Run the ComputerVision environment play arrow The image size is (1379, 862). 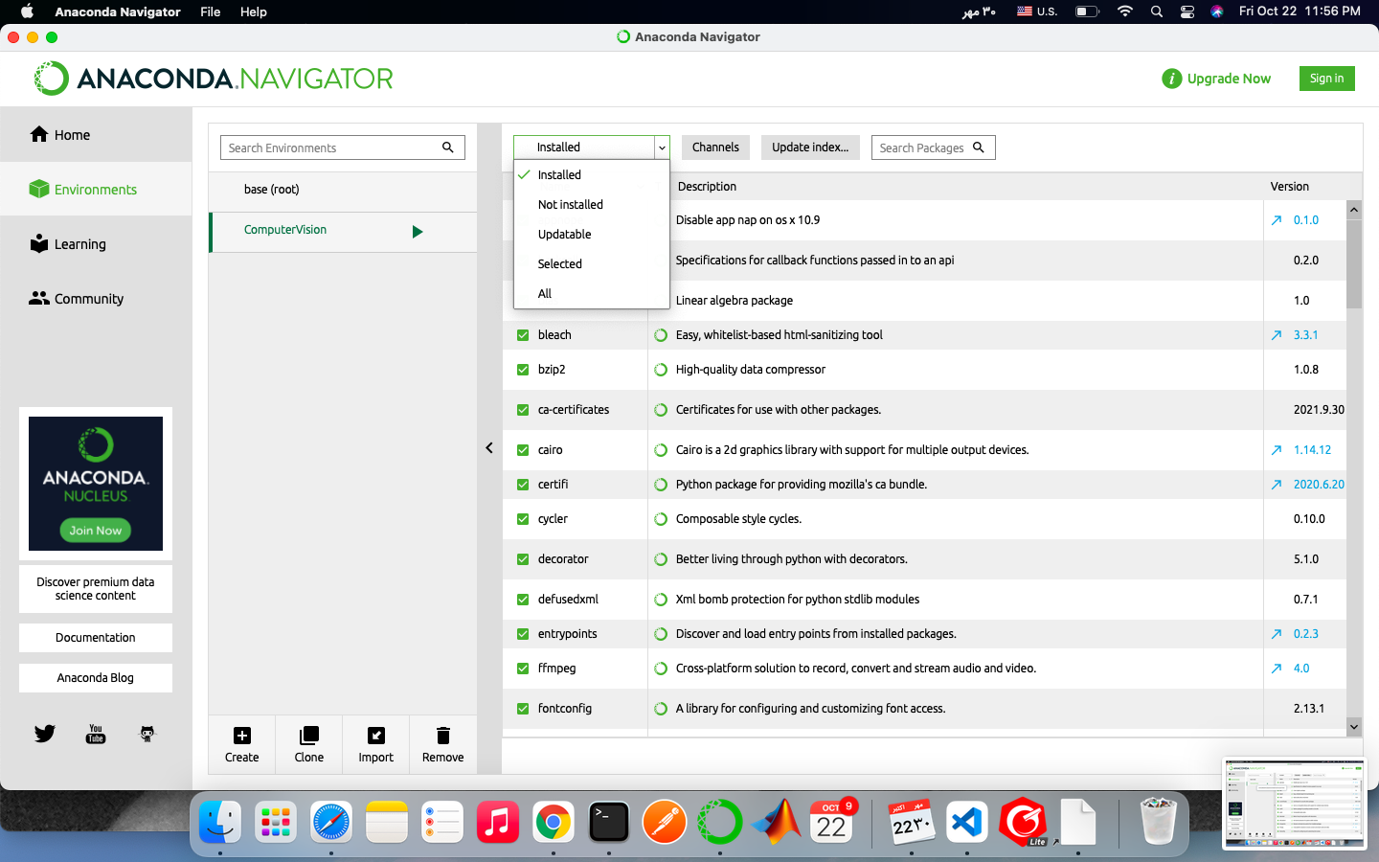[x=418, y=232]
